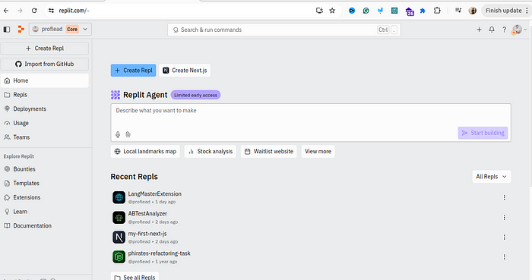Click View more suggestions
Screen dimensions: 532x280
coord(318,151)
